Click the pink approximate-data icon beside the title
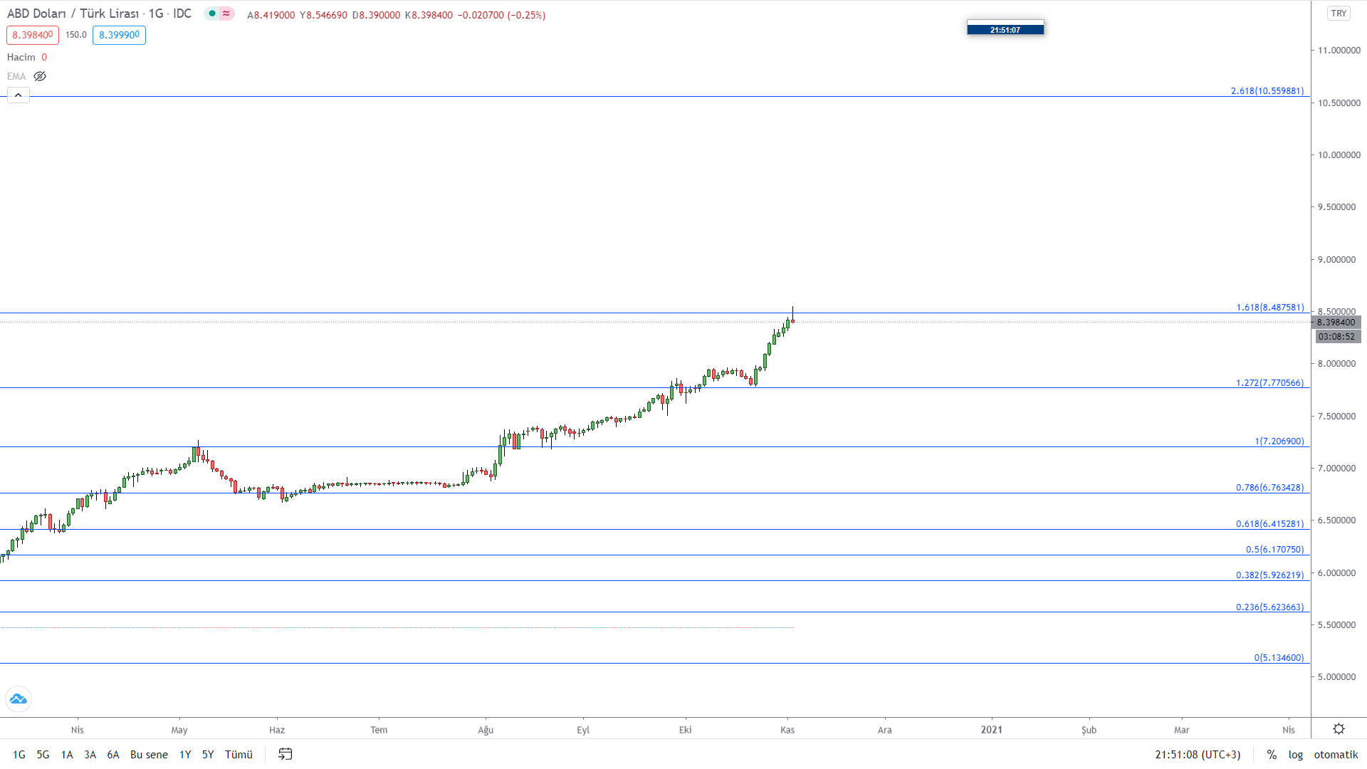The width and height of the screenshot is (1367, 769). click(x=226, y=14)
